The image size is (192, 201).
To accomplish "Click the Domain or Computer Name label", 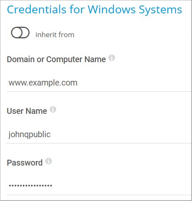I will coord(56,60).
